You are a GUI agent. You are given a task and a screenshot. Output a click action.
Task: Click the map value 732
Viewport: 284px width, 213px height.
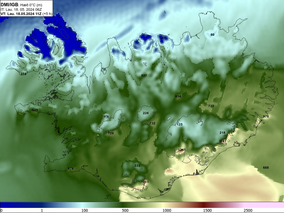(x=152, y=123)
